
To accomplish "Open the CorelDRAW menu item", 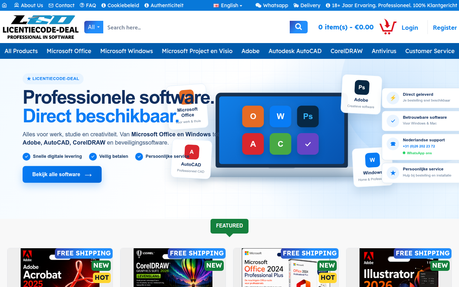I will point(347,51).
